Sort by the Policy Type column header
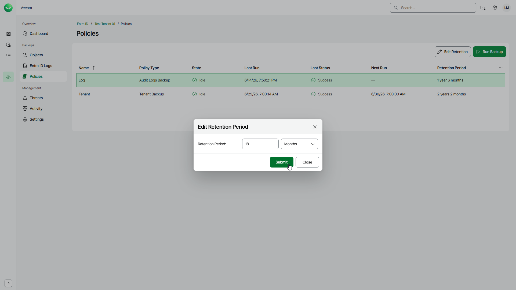 pyautogui.click(x=149, y=68)
